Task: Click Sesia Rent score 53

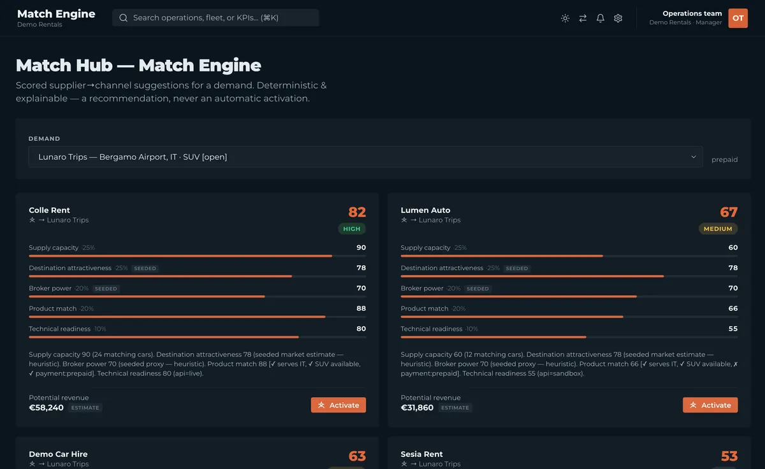Action: pyautogui.click(x=729, y=456)
